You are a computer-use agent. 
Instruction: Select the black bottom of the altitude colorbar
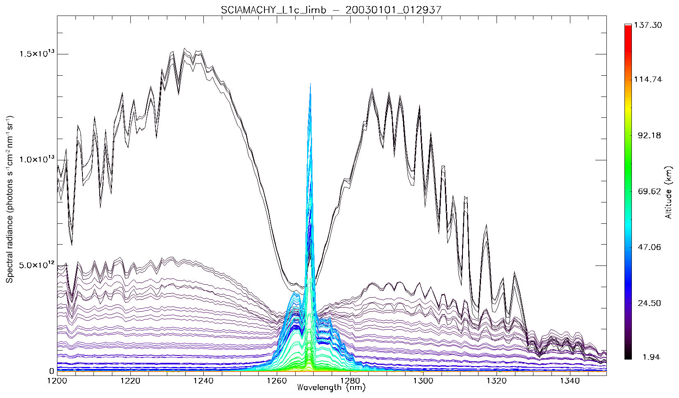tap(628, 356)
